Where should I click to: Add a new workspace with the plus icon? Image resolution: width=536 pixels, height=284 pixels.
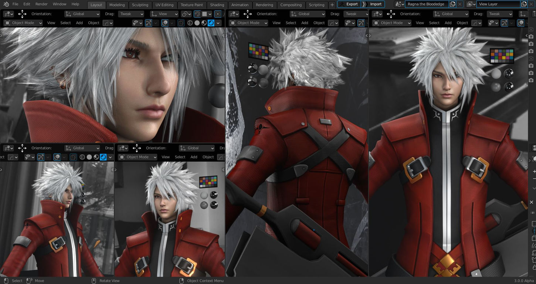(332, 4)
